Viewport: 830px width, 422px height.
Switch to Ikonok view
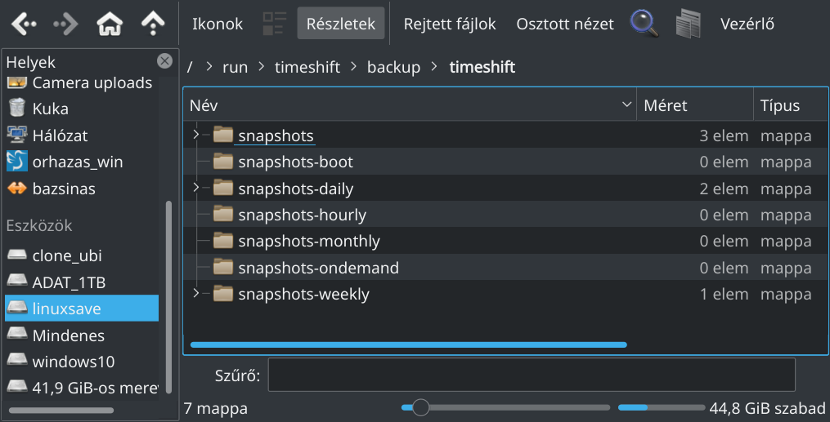[218, 24]
